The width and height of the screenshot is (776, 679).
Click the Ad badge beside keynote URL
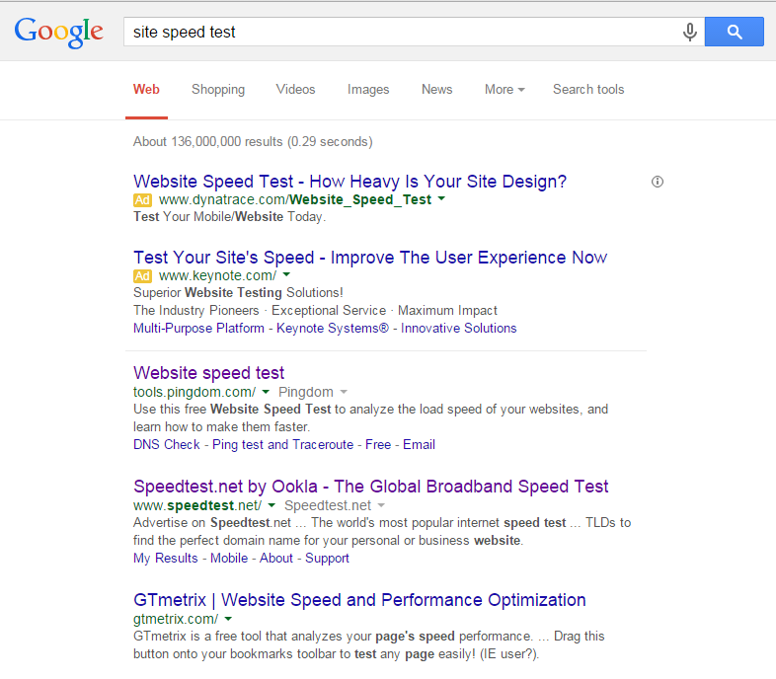pos(142,275)
